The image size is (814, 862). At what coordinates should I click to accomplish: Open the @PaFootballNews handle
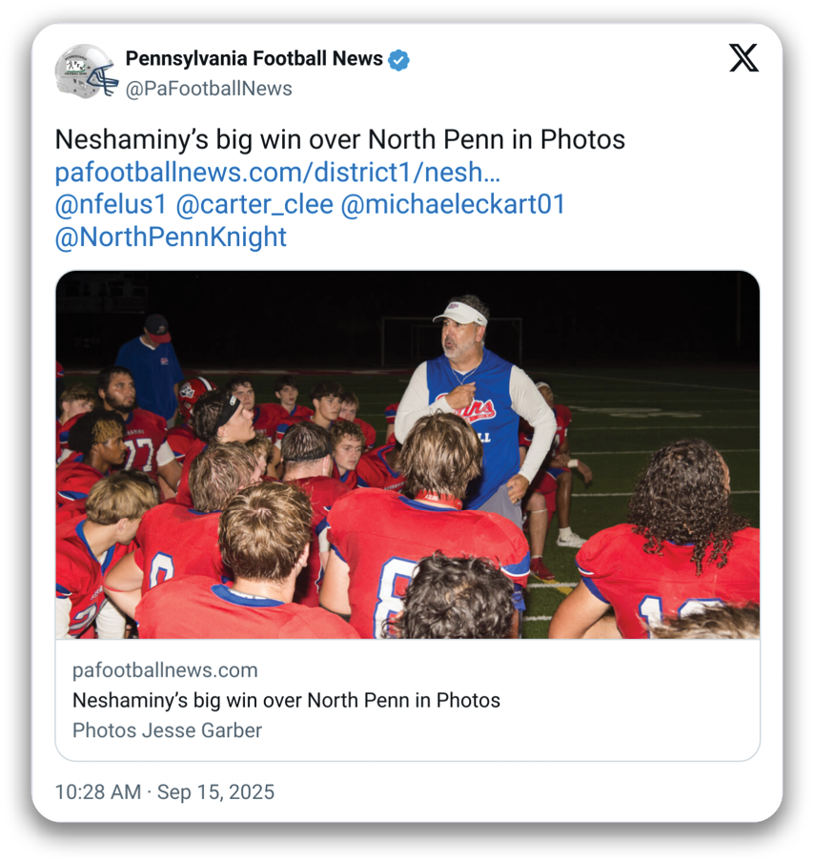coord(209,89)
